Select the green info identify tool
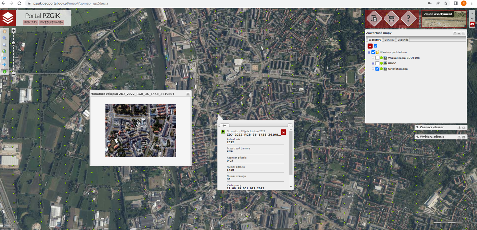 pos(5,72)
